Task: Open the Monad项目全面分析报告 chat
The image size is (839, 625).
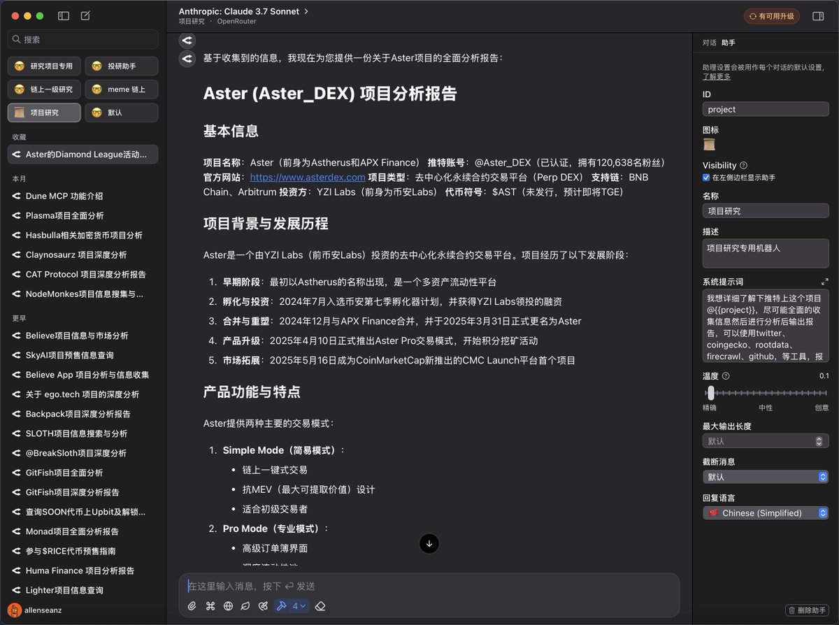Action: point(83,531)
